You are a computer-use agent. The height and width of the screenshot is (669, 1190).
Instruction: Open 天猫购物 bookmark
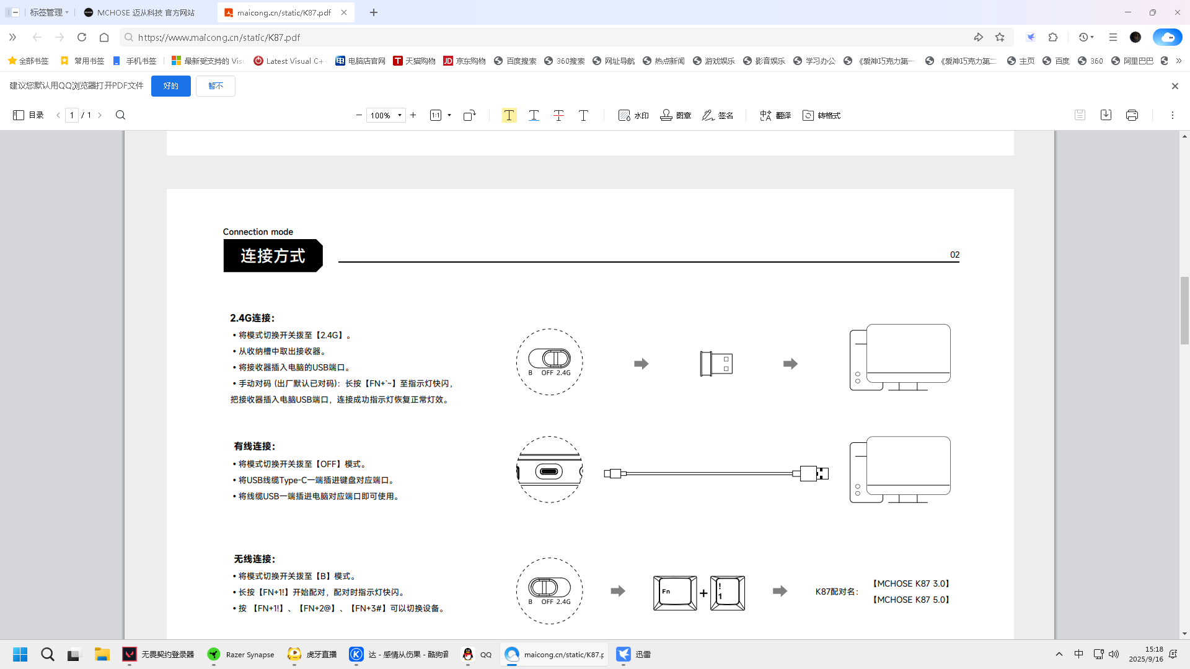tap(414, 61)
